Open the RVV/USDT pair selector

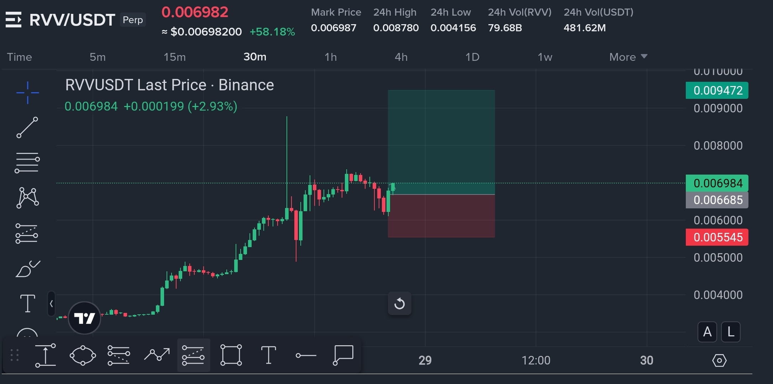pyautogui.click(x=72, y=20)
